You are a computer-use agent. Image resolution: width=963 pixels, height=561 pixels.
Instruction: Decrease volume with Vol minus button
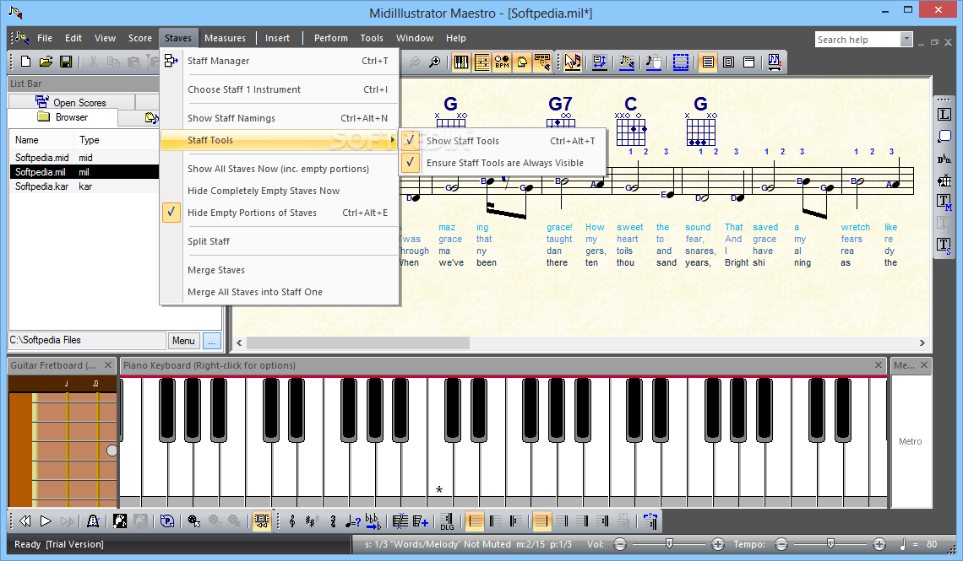620,544
